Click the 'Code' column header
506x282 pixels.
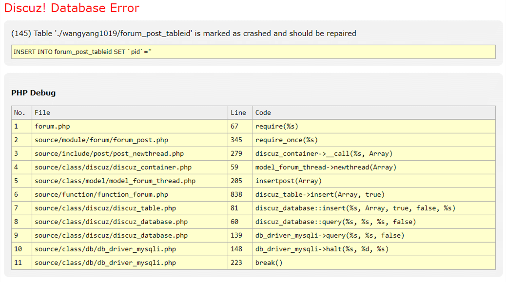[374, 113]
